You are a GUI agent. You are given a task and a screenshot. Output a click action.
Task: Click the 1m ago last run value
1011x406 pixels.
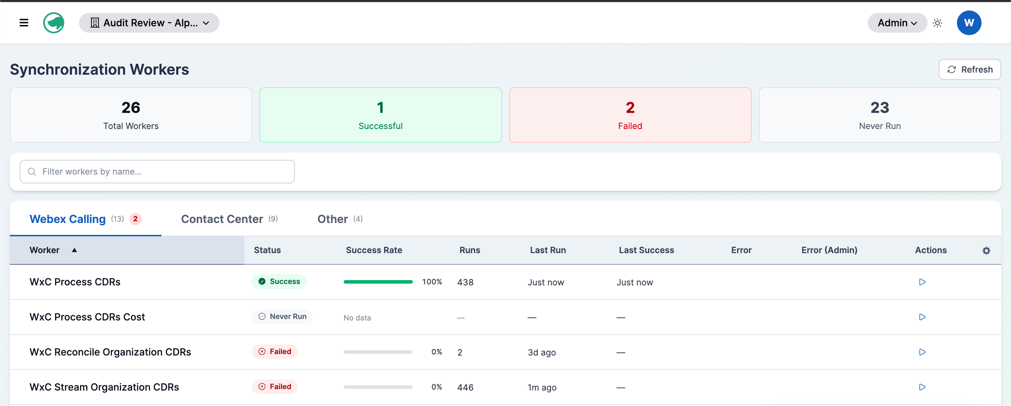click(x=542, y=387)
